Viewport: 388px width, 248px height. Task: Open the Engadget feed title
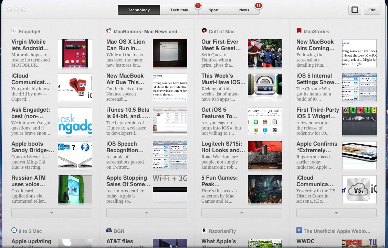click(x=30, y=32)
